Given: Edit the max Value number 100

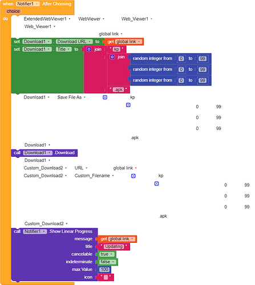Looking at the screenshot, I should click(104, 270).
